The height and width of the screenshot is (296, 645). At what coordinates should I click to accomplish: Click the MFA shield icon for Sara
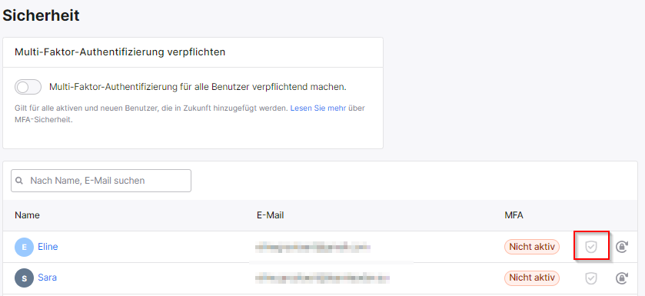(x=591, y=278)
